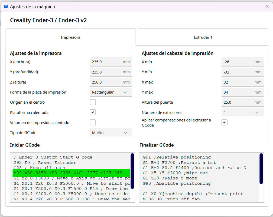Close the Ajustes de la máquina dialog
Viewport: 273px width, 217px height.
click(x=267, y=7)
